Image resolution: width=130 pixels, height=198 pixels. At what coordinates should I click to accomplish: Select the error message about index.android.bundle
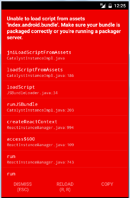click(x=64, y=28)
